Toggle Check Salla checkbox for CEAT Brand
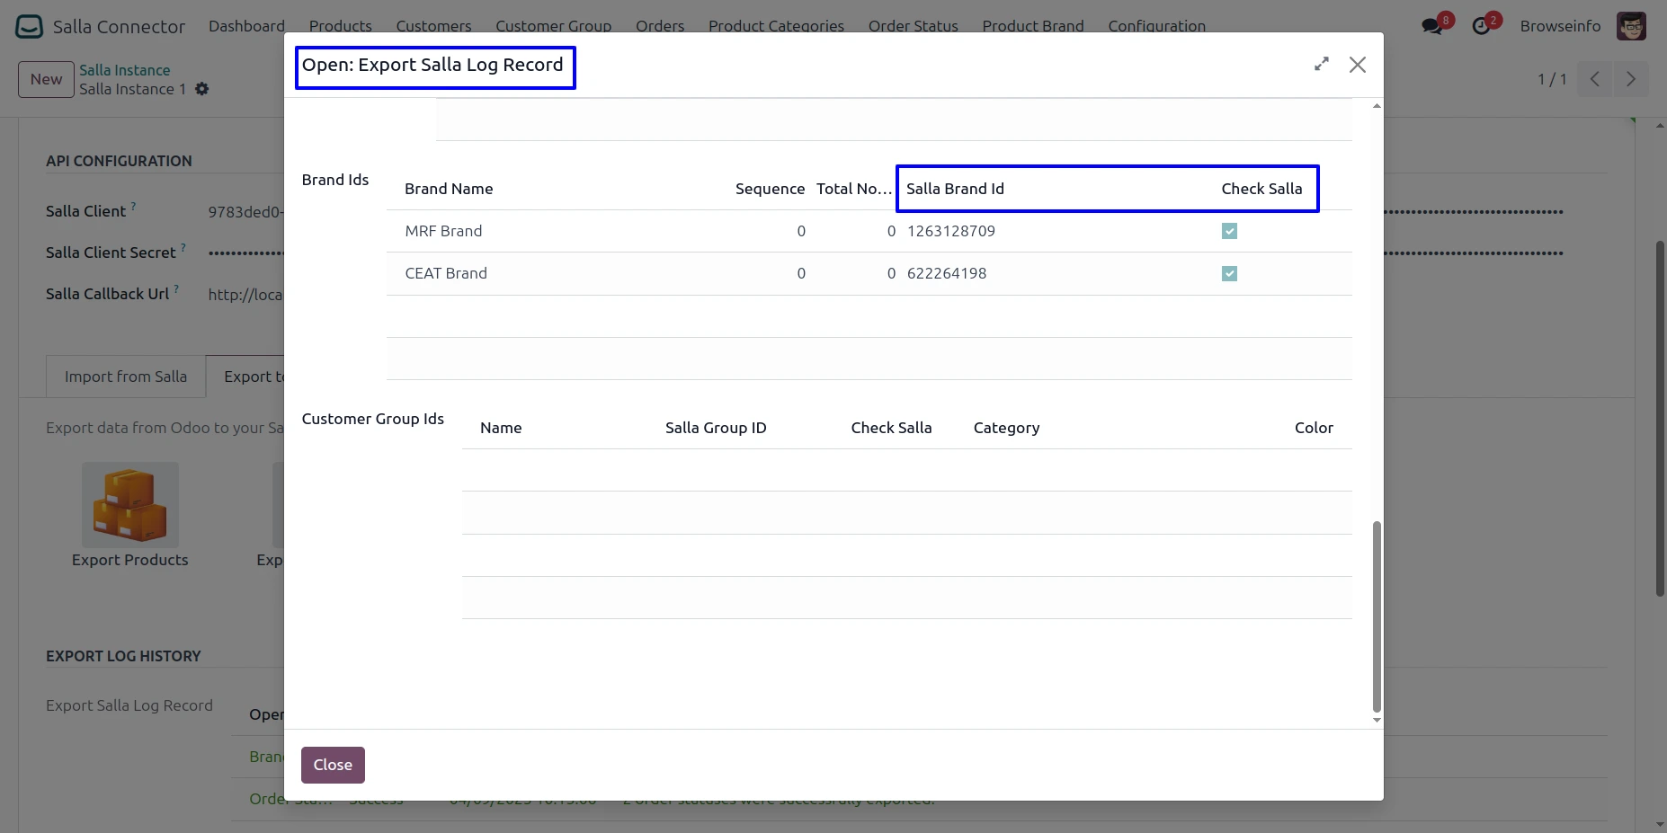1667x833 pixels. click(1229, 273)
